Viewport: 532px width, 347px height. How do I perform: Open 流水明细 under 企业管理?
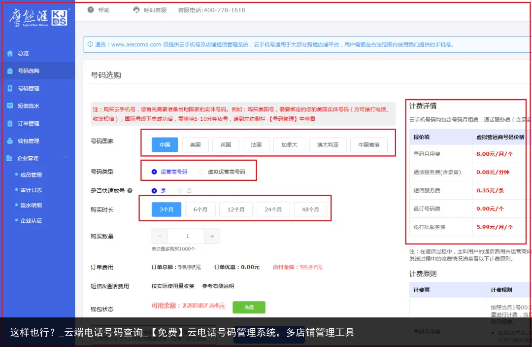point(31,206)
